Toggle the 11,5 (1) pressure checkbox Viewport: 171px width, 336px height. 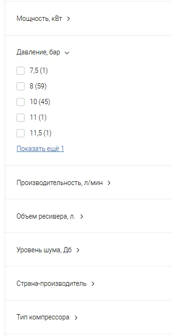(x=20, y=133)
